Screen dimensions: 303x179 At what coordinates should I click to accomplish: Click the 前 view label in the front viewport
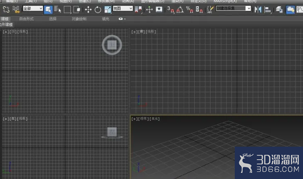[141, 31]
